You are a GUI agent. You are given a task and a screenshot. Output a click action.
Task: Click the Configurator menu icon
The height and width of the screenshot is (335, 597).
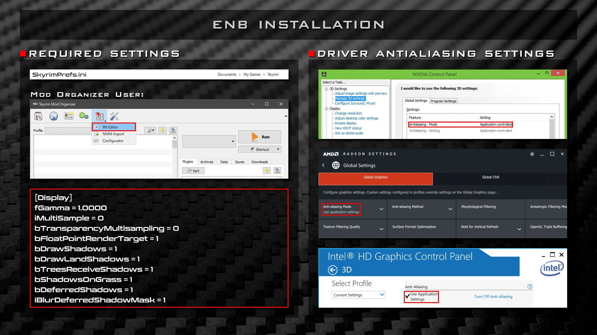point(96,141)
